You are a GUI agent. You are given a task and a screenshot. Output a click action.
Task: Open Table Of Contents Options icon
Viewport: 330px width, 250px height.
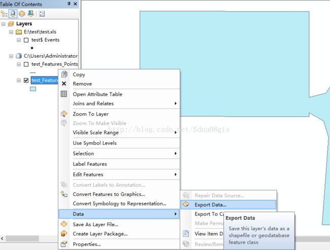[x=42, y=14]
